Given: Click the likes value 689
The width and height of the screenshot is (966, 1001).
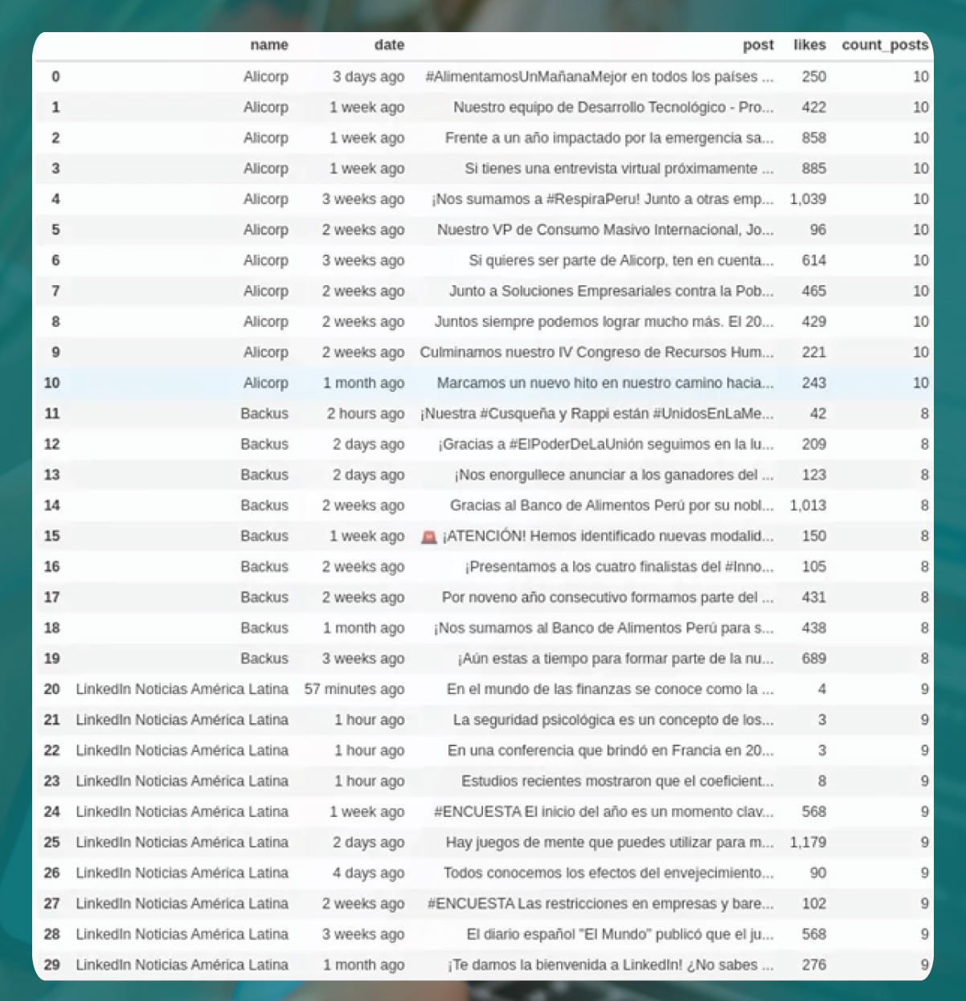Looking at the screenshot, I should [x=813, y=658].
